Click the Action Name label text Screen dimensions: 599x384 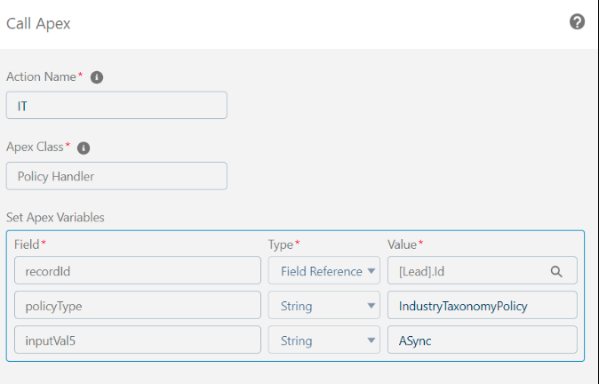coord(41,76)
